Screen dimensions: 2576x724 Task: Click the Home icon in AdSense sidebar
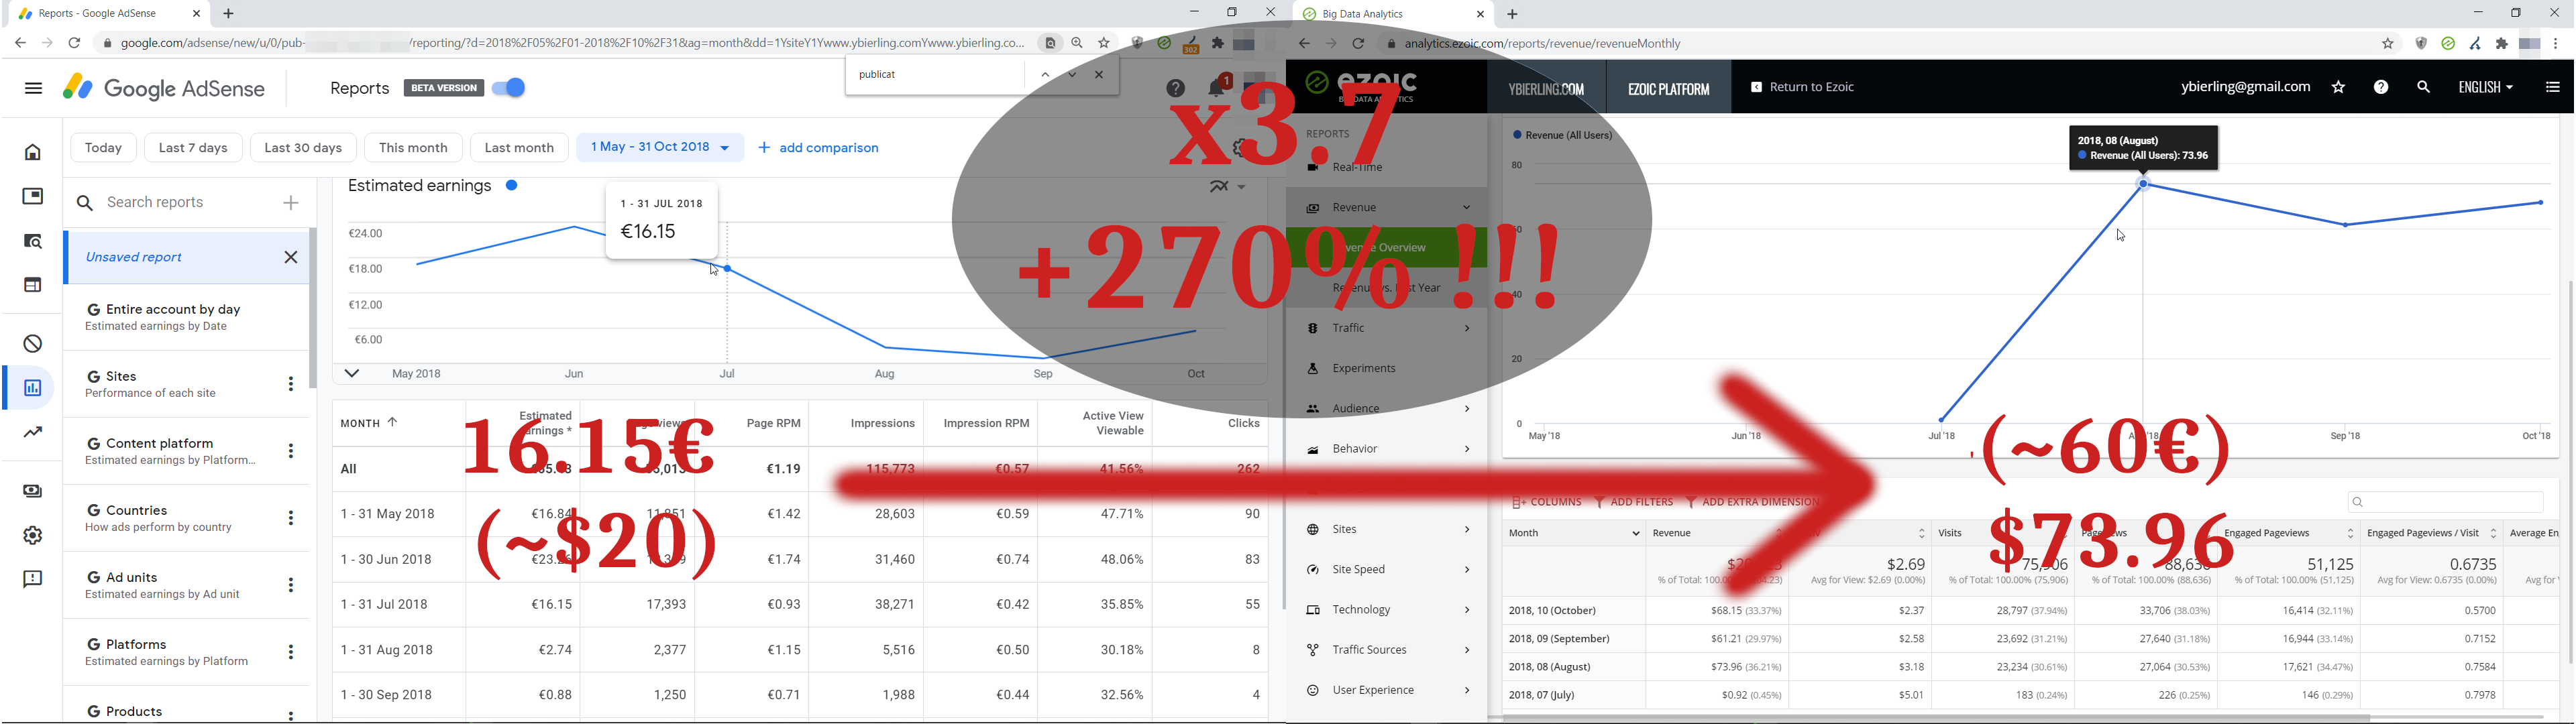click(33, 153)
